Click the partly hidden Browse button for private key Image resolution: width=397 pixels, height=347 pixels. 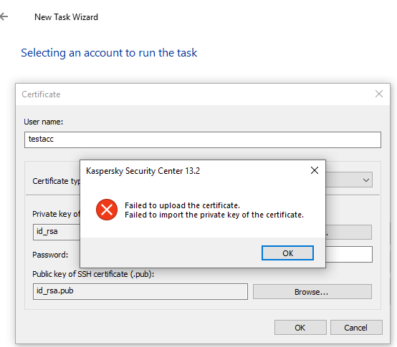tap(349, 232)
